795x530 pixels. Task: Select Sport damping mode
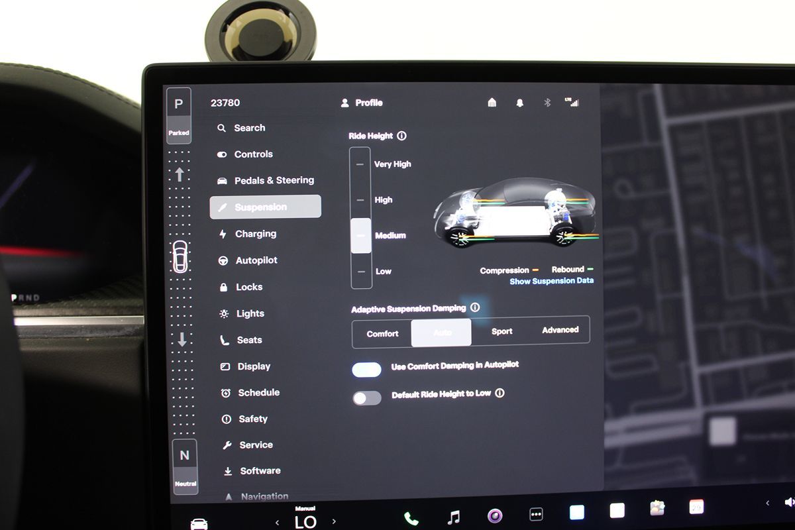click(502, 332)
